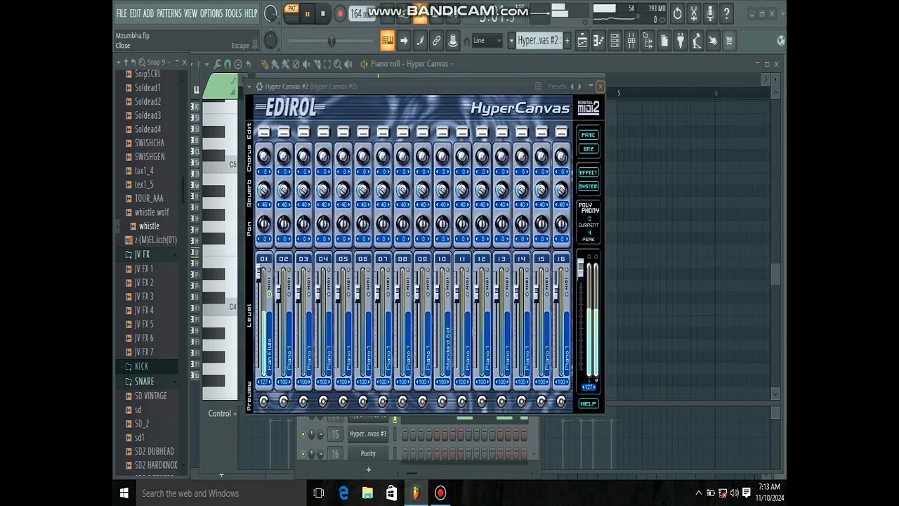The image size is (899, 506).
Task: Select next preset arrow in Hyper Canvas
Action: tap(579, 86)
